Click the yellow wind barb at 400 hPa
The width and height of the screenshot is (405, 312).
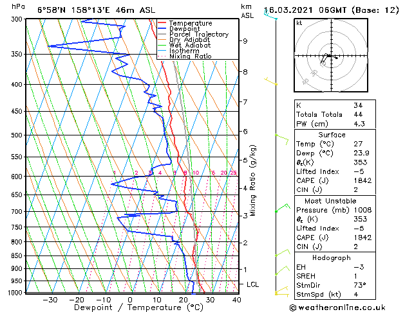[270, 82]
